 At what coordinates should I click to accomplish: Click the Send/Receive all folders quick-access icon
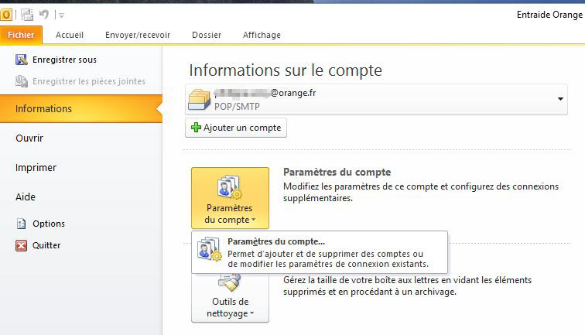28,15
